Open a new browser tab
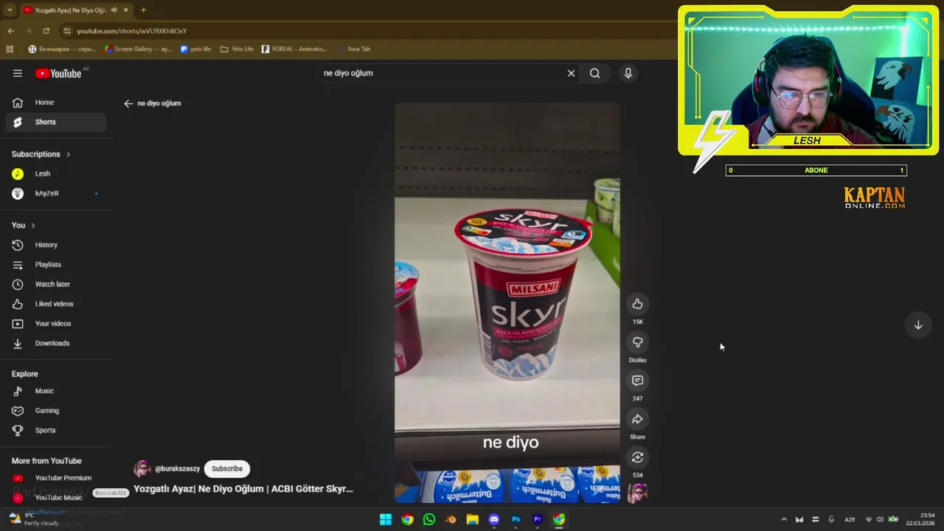944x531 pixels. coord(143,10)
